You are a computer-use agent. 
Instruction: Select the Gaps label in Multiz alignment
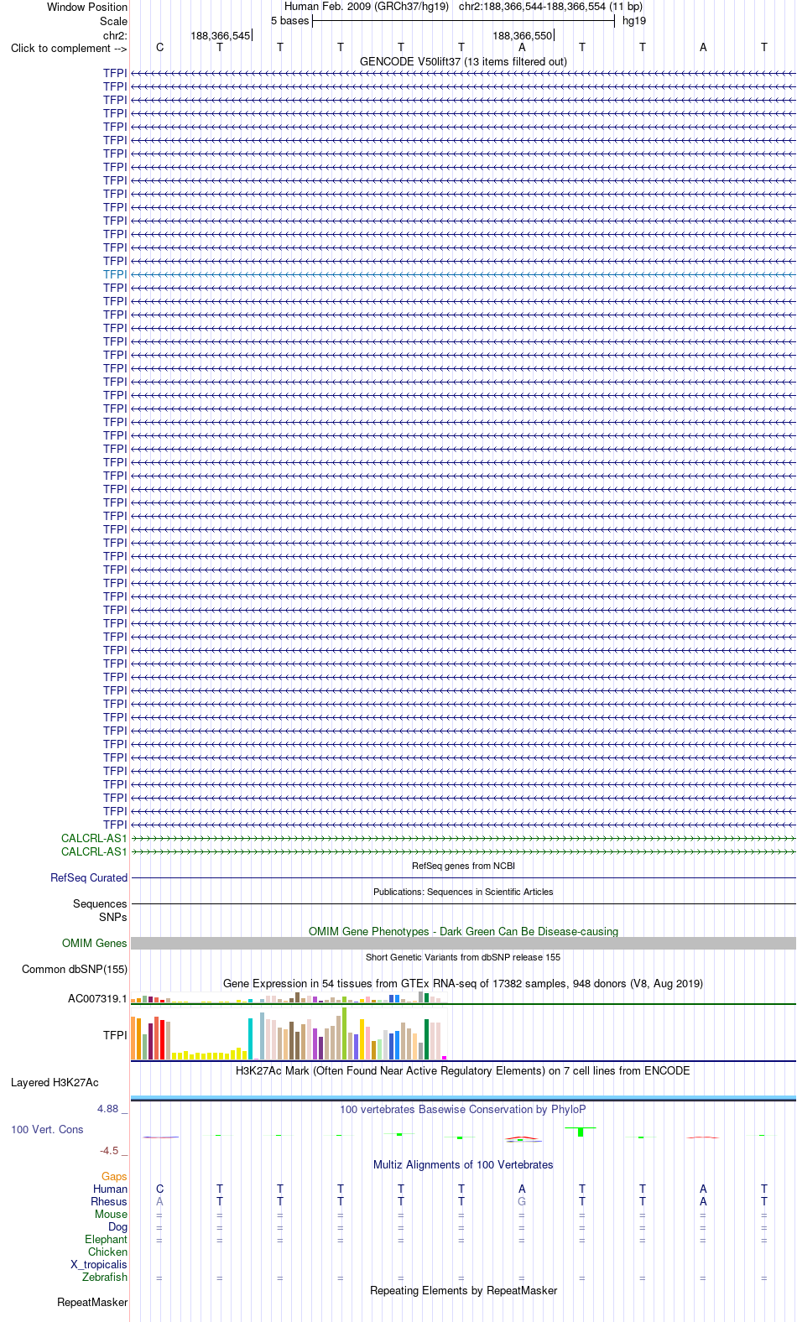pos(114,1176)
